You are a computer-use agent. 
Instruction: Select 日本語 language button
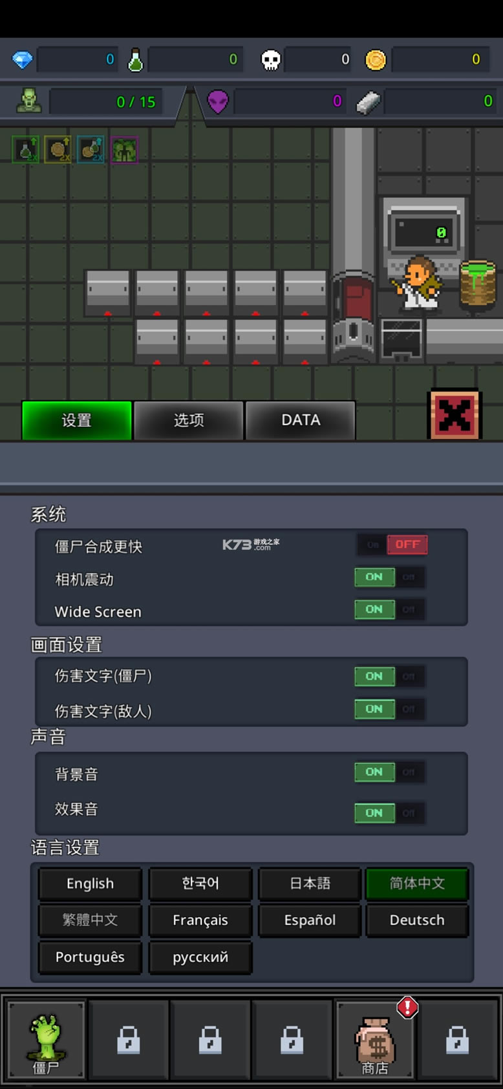[310, 883]
